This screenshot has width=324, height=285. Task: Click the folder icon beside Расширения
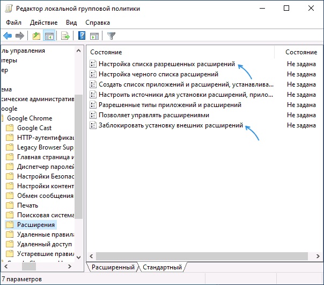10,225
